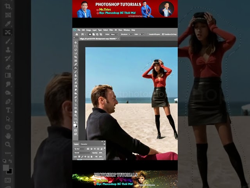
Task: Select the Zoom tool
Action: click(75, 115)
